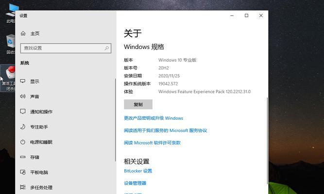The height and width of the screenshot is (194, 324).
Task: Click the Windows 规格 heading
Action: point(144,47)
